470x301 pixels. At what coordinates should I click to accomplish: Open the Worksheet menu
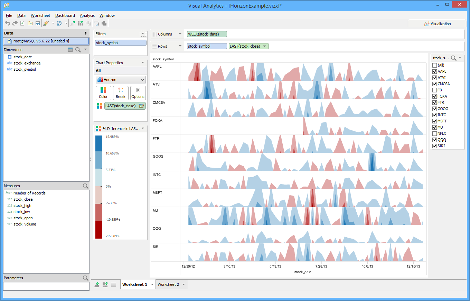click(40, 16)
